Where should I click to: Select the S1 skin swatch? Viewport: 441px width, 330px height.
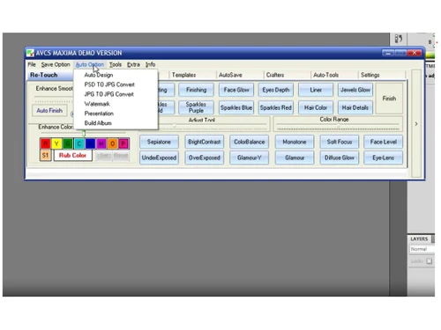(45, 155)
